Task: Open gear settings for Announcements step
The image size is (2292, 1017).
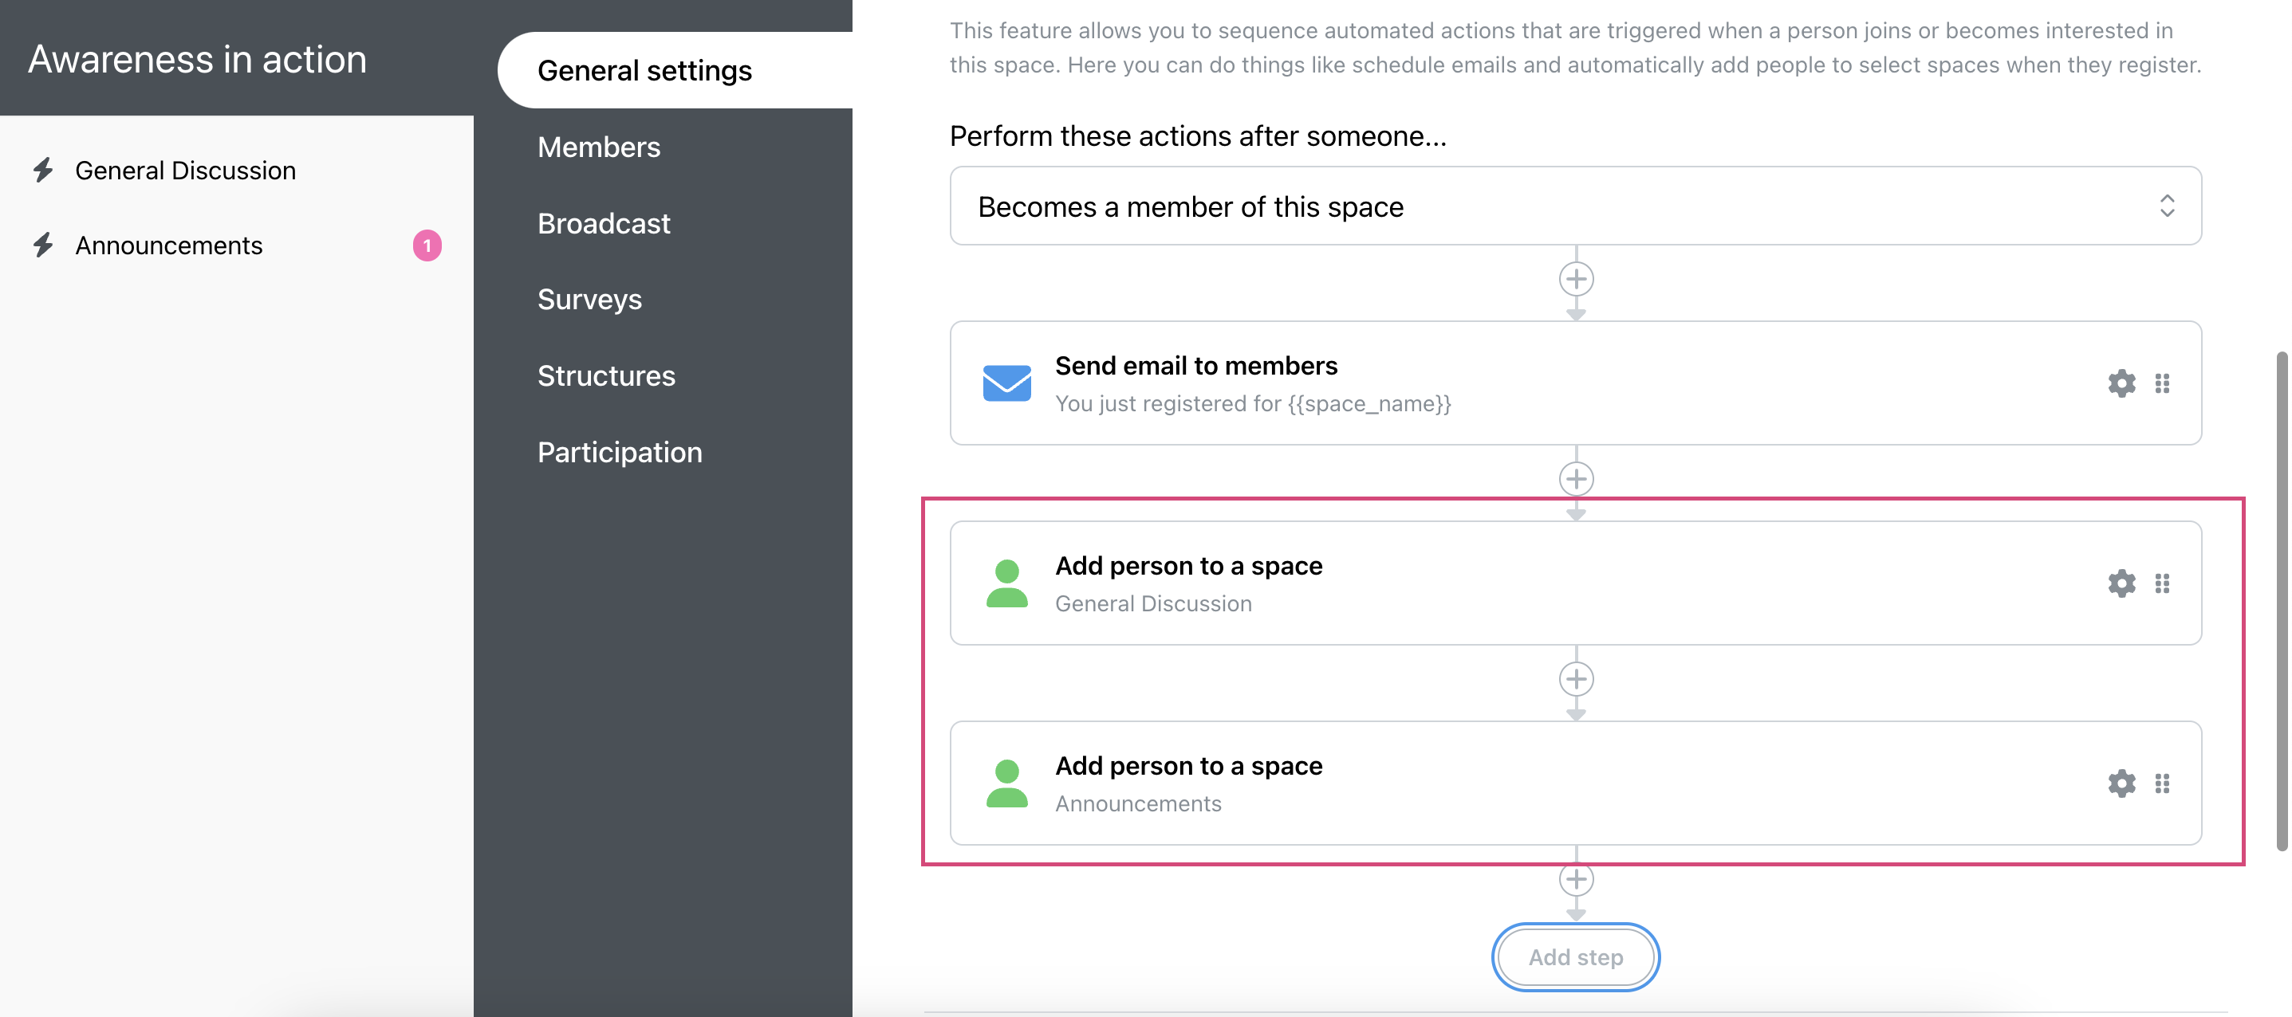Action: tap(2121, 783)
